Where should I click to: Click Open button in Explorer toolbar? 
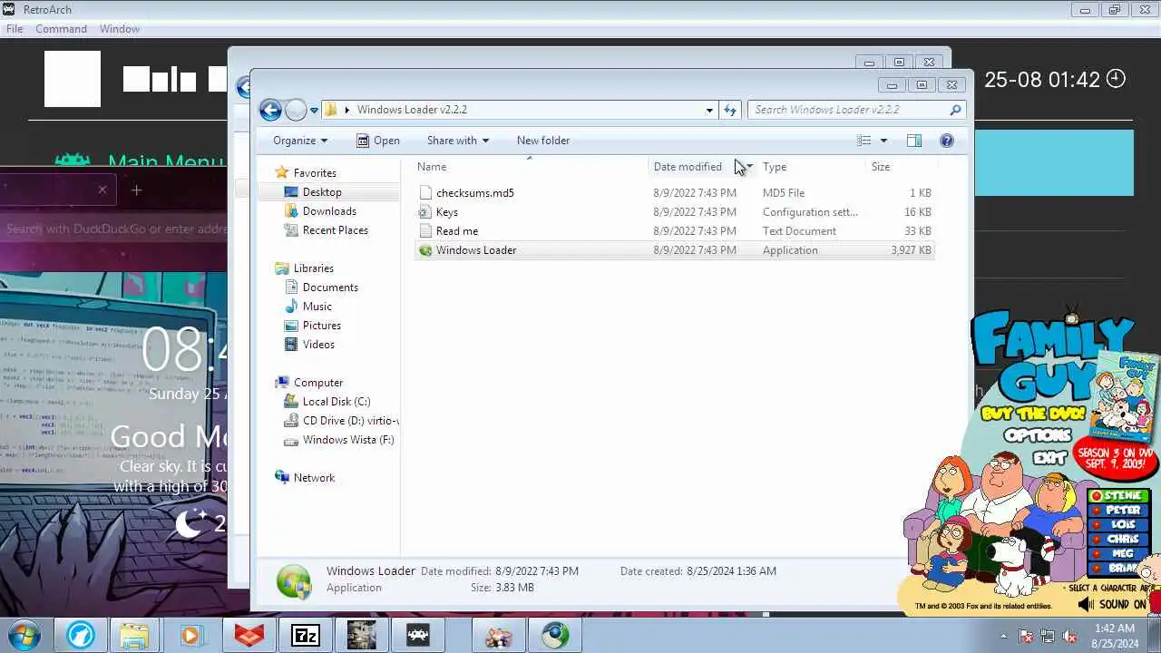click(378, 141)
